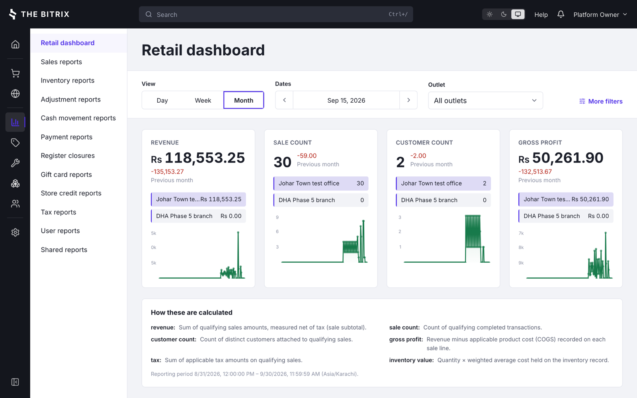Open Payment reports
The width and height of the screenshot is (637, 398).
[x=79, y=137]
